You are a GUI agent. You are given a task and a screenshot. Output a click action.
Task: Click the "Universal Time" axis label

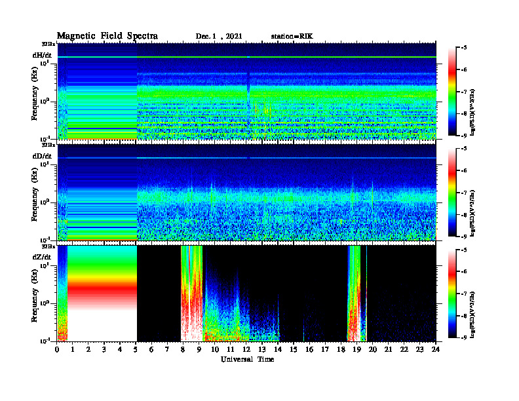[247, 359]
